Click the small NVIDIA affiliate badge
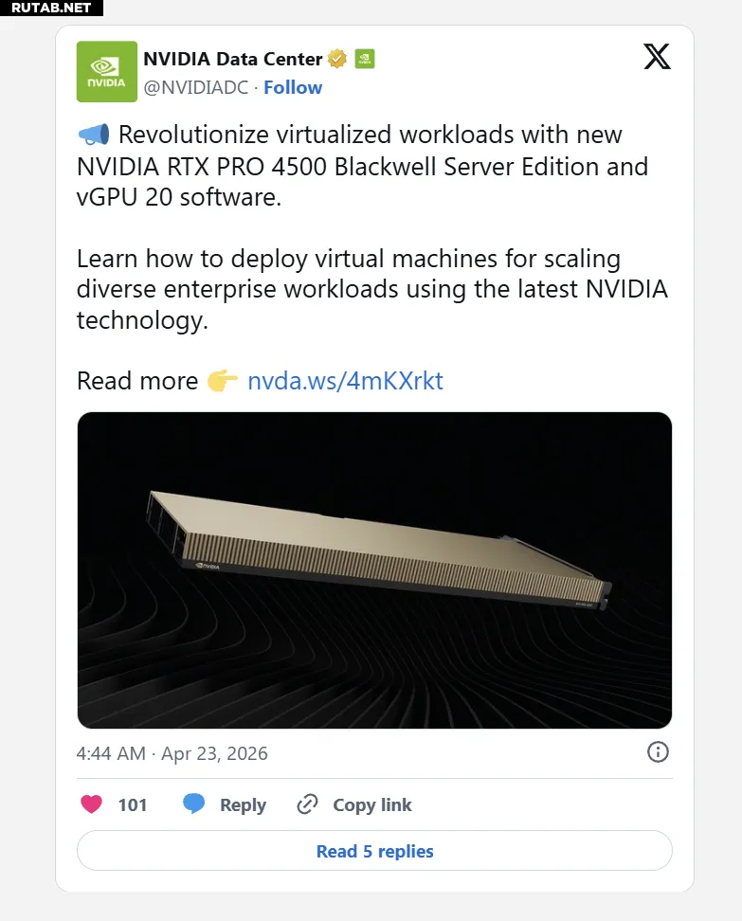 click(365, 59)
